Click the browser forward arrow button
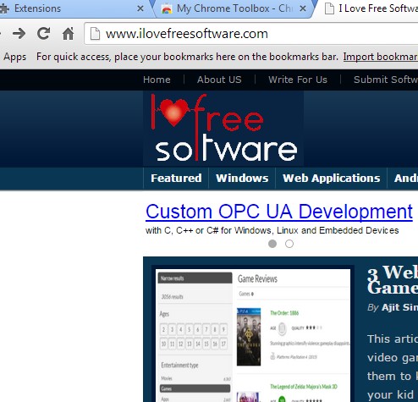This screenshot has height=402, width=418. (19, 34)
